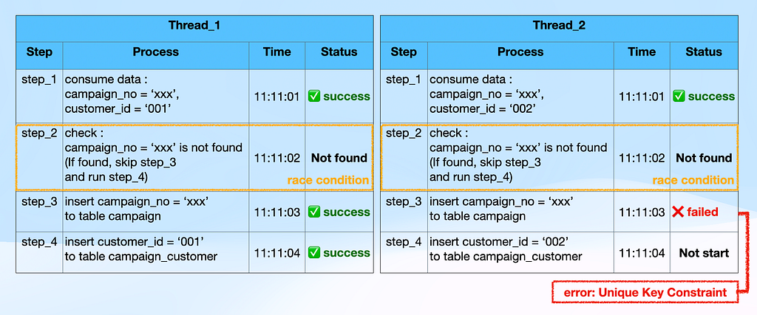Click the red X failed icon
This screenshot has height=315, width=757.
[x=678, y=212]
